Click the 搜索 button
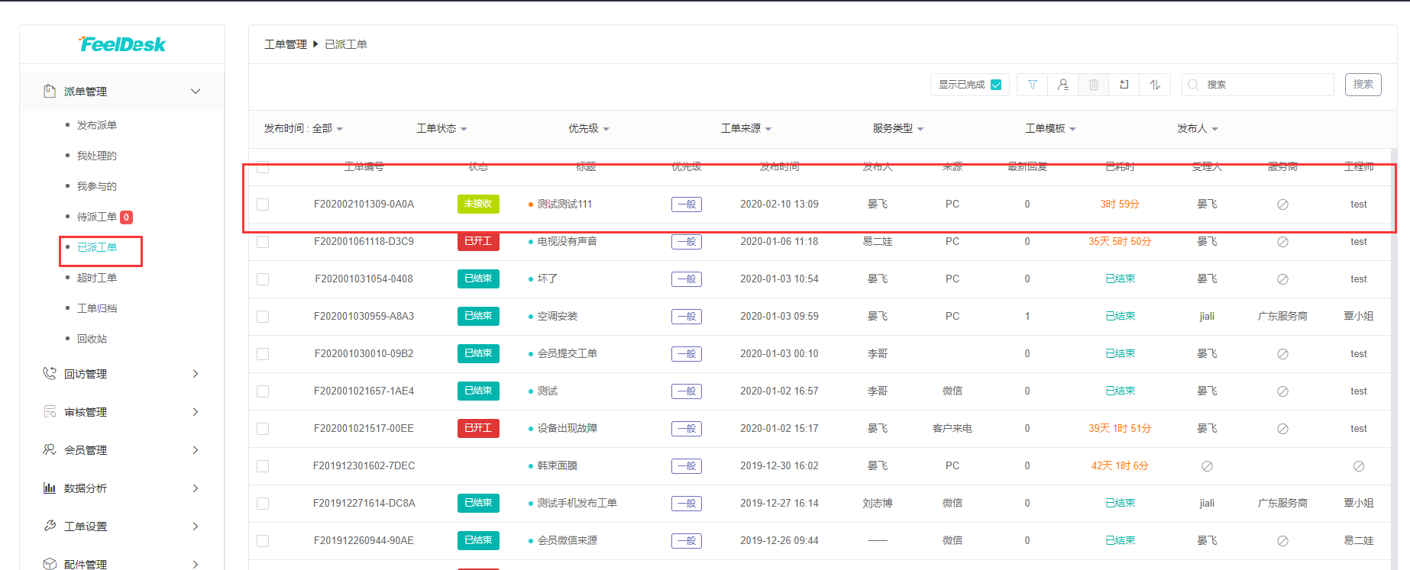 (1363, 85)
